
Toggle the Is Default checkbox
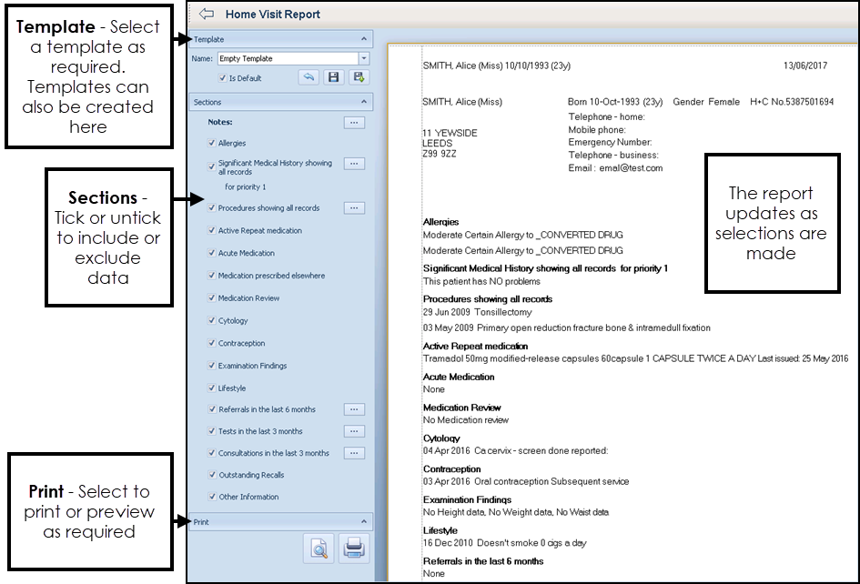coord(223,78)
